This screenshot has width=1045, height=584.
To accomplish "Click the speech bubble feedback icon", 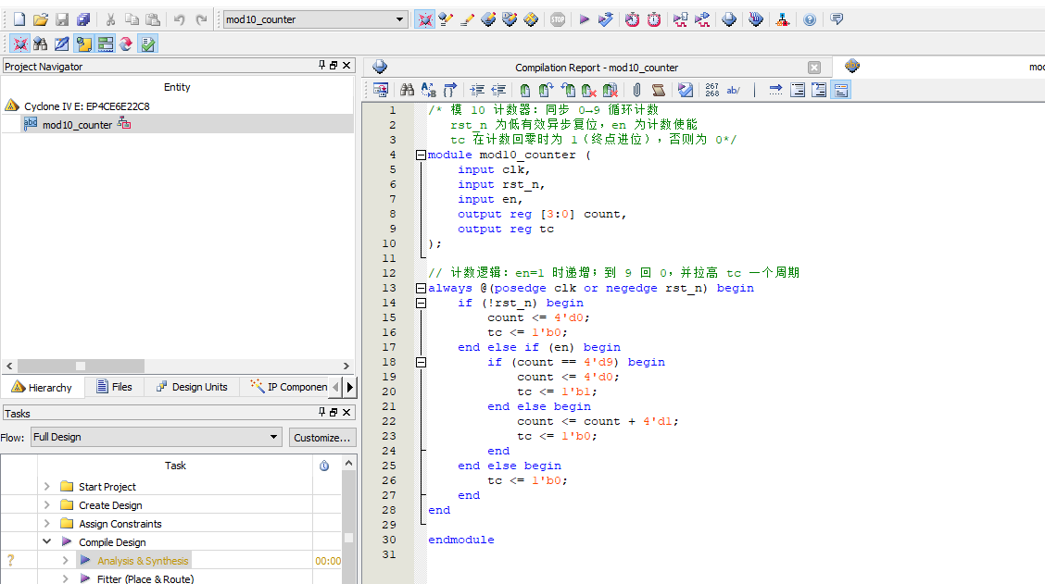I will tap(837, 19).
